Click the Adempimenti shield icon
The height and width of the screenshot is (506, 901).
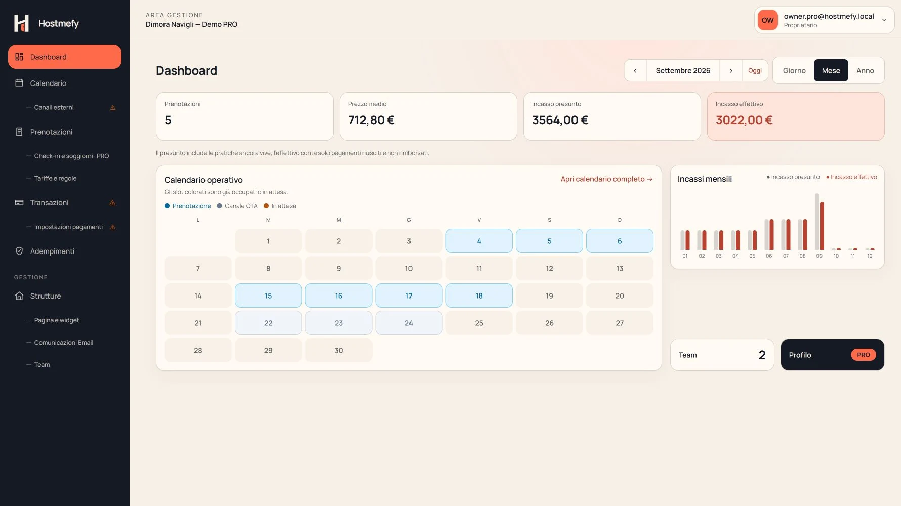19,251
